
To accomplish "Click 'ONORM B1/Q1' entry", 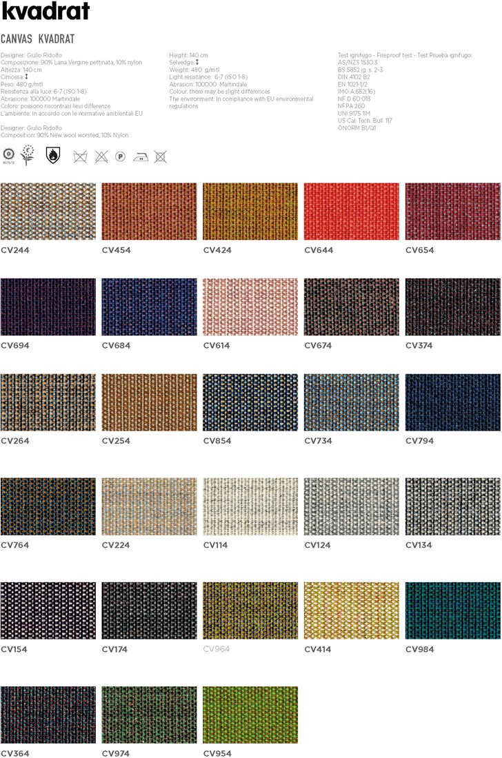I will coord(357,127).
